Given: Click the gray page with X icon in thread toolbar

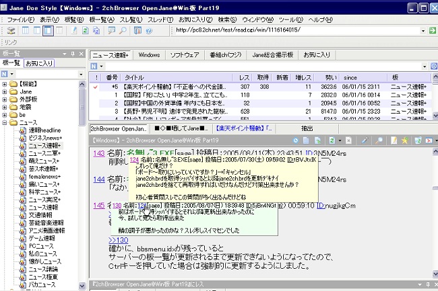Looking at the screenshot, I should coord(348,140).
